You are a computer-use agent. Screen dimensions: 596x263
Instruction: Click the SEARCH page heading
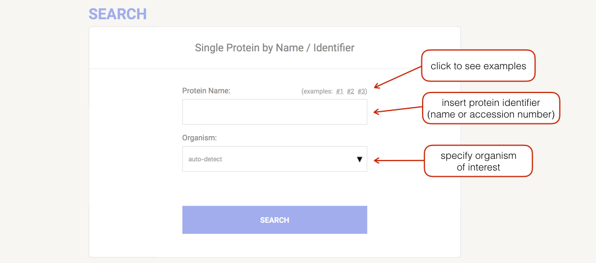118,13
